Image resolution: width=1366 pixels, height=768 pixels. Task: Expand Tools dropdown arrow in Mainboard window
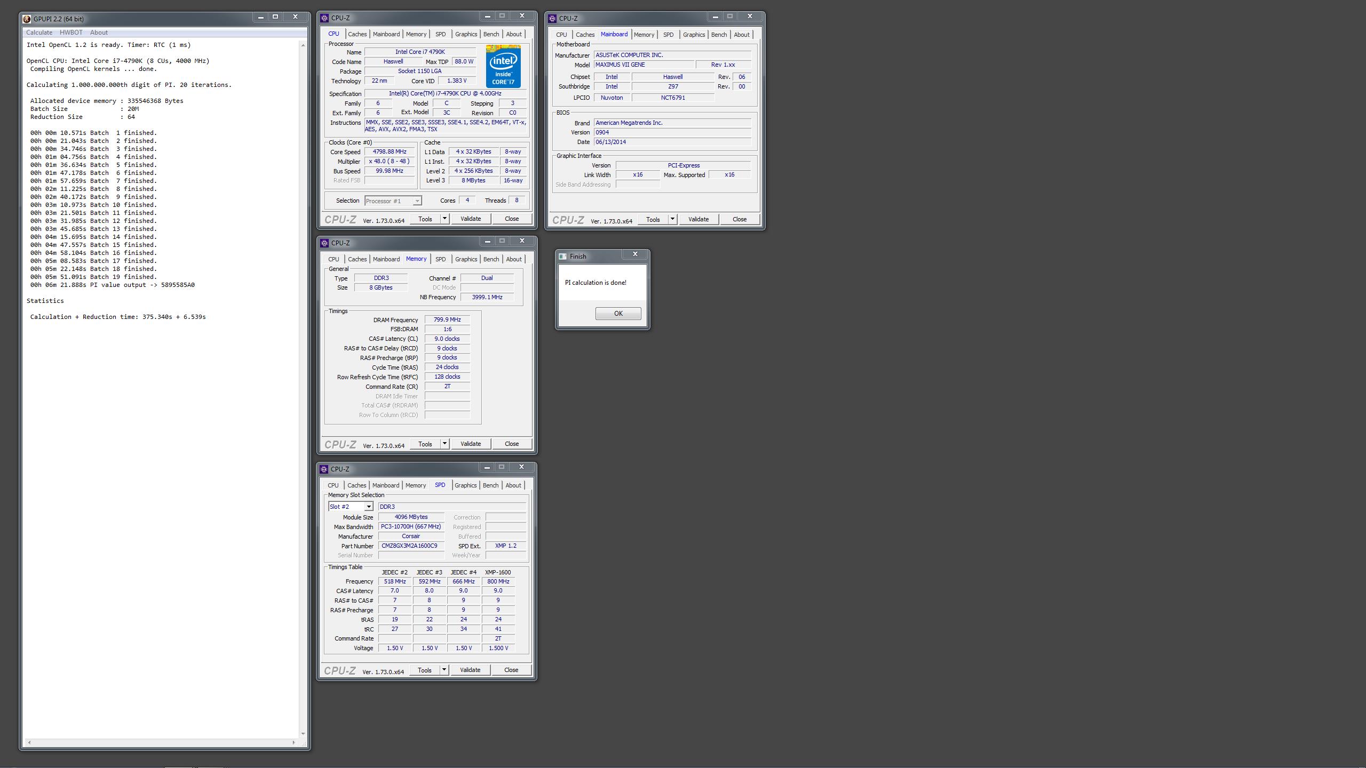(672, 219)
